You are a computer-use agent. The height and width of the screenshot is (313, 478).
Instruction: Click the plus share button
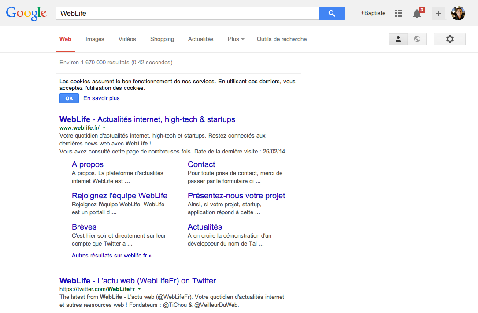coord(438,13)
